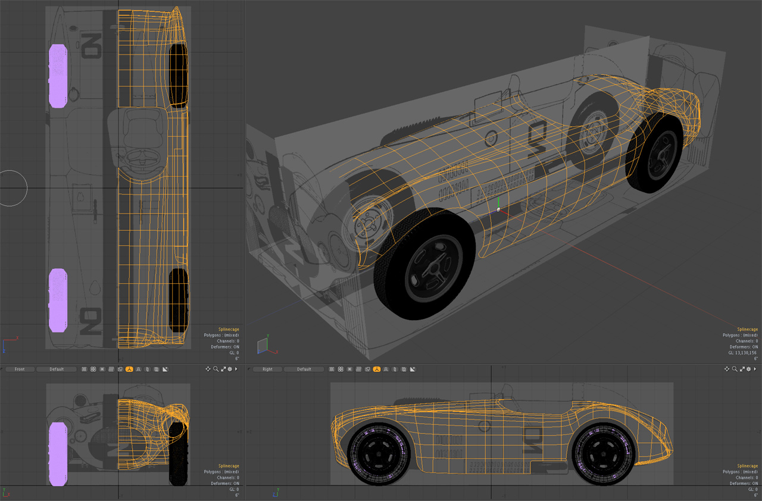The width and height of the screenshot is (762, 501).
Task: Open the Front viewport gear settings
Action: click(230, 369)
